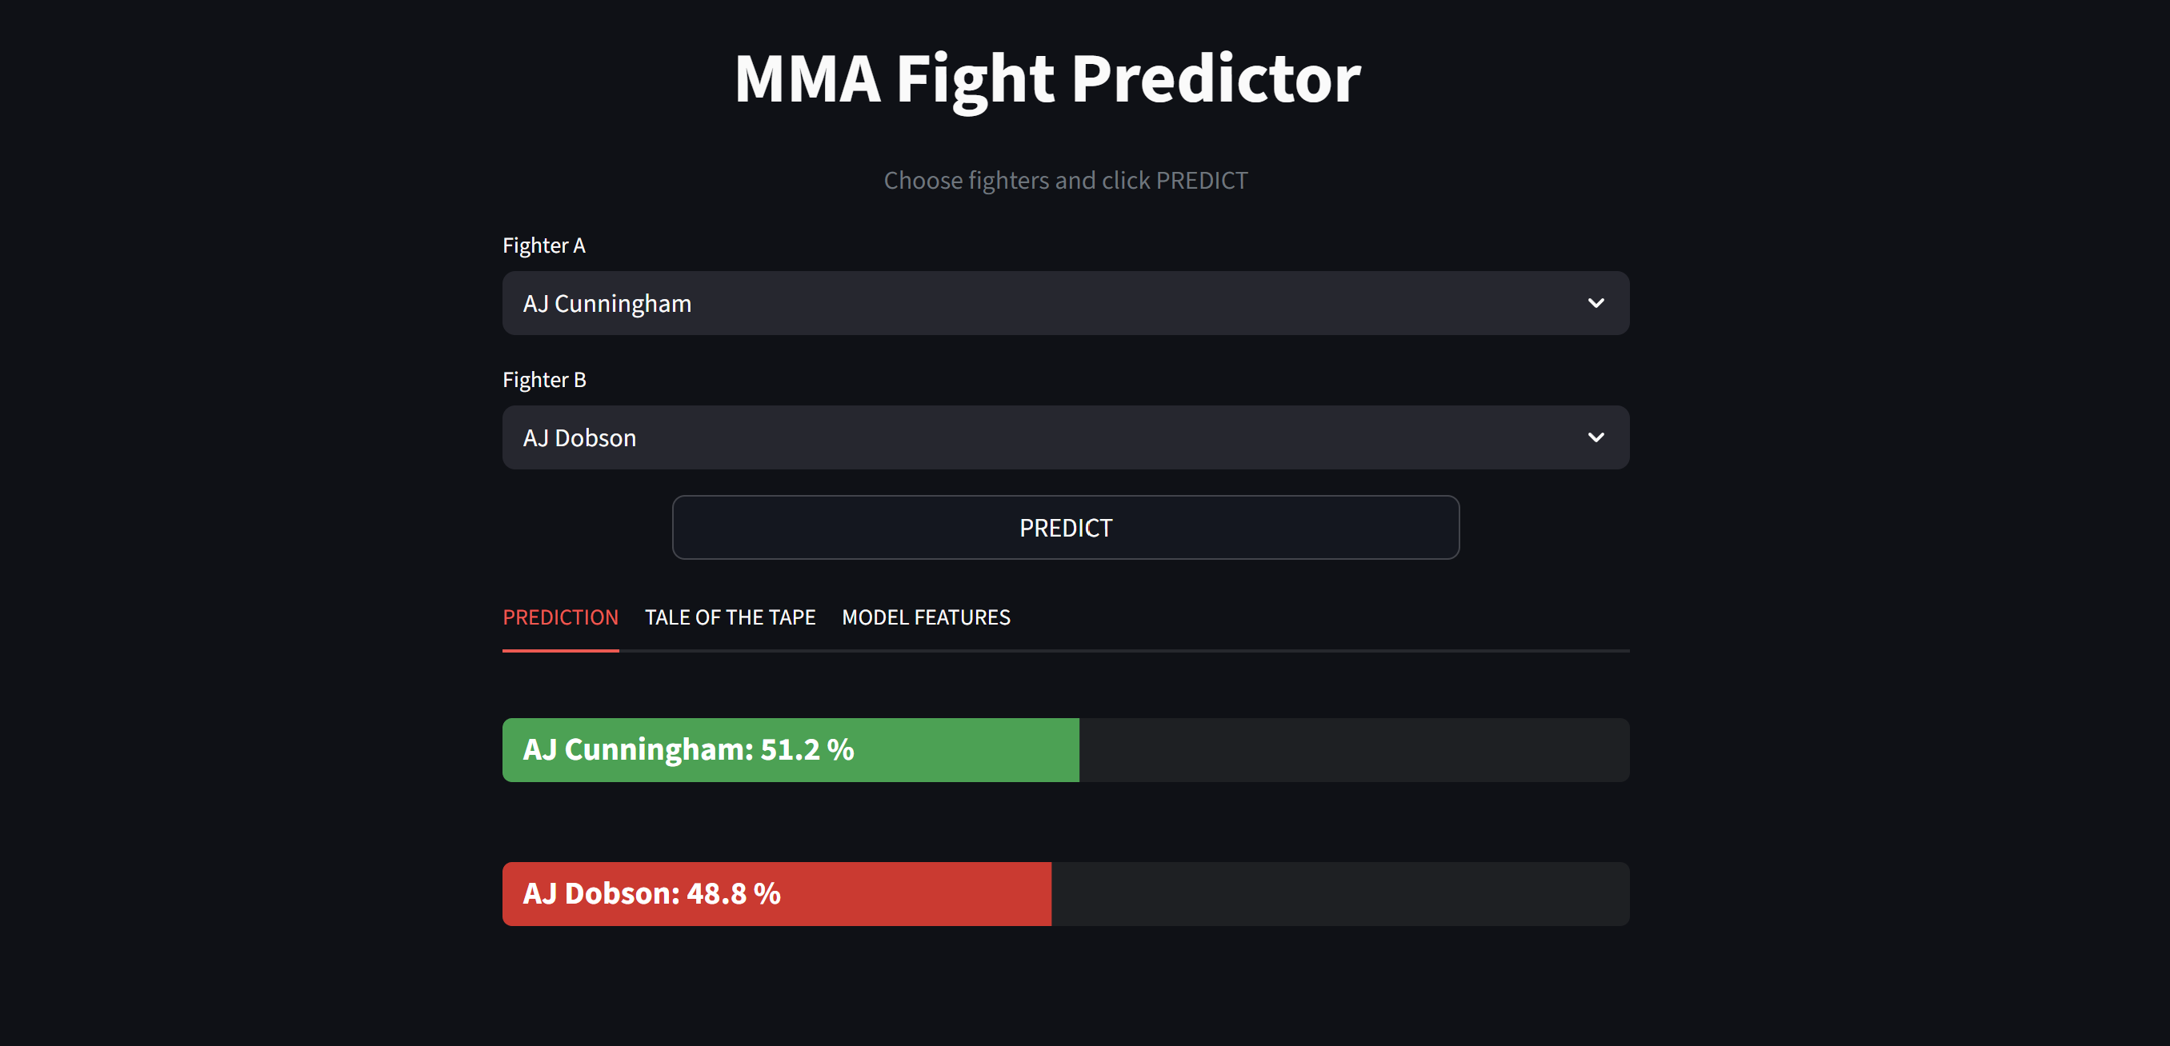Click the Fighter A label
The image size is (2170, 1046).
tap(543, 245)
